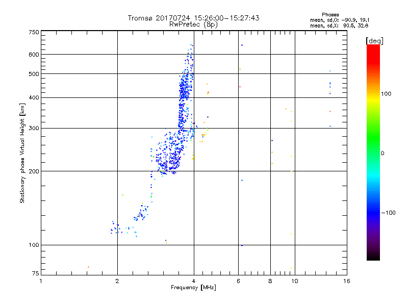The width and height of the screenshot is (408, 306).
Task: Click the '4' x-axis tick label
Action: click(x=194, y=281)
